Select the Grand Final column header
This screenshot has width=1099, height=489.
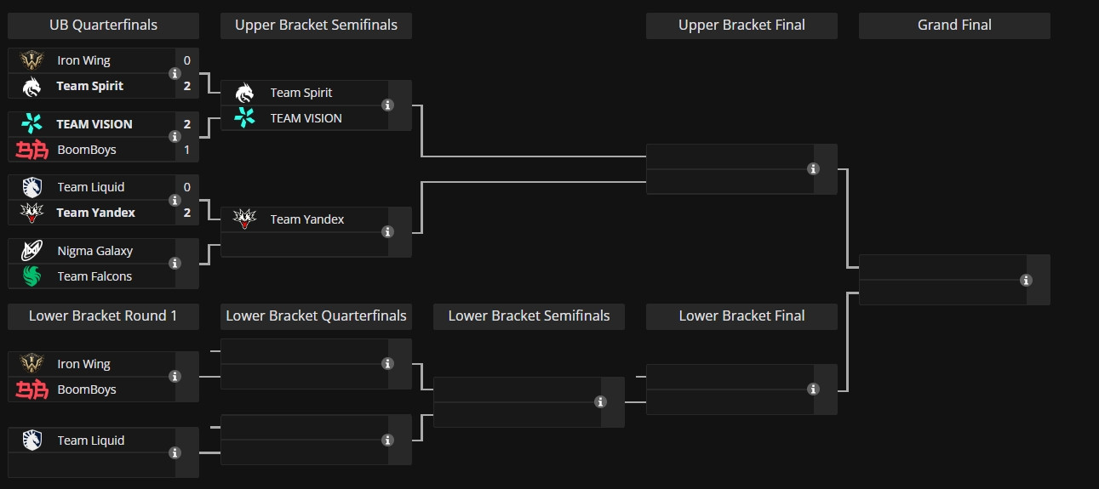tap(954, 26)
